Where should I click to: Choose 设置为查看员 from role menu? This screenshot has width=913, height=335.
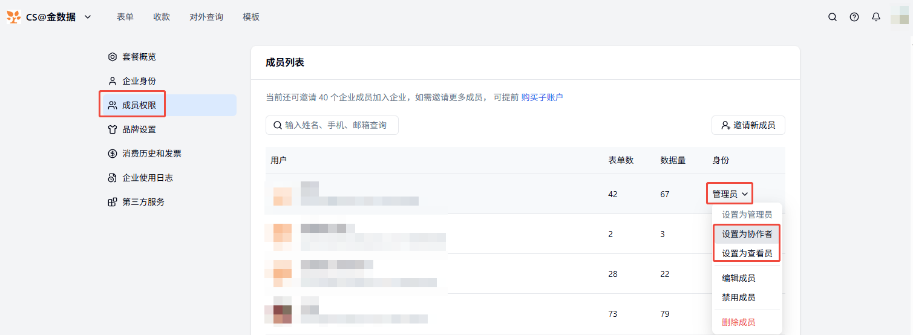(x=747, y=253)
